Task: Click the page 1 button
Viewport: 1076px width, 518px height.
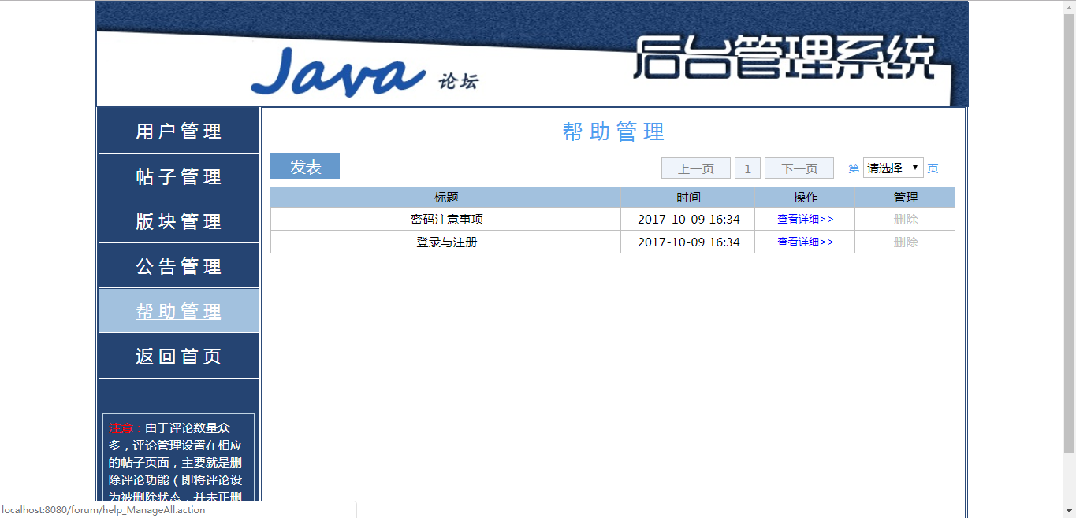Action: (x=747, y=168)
